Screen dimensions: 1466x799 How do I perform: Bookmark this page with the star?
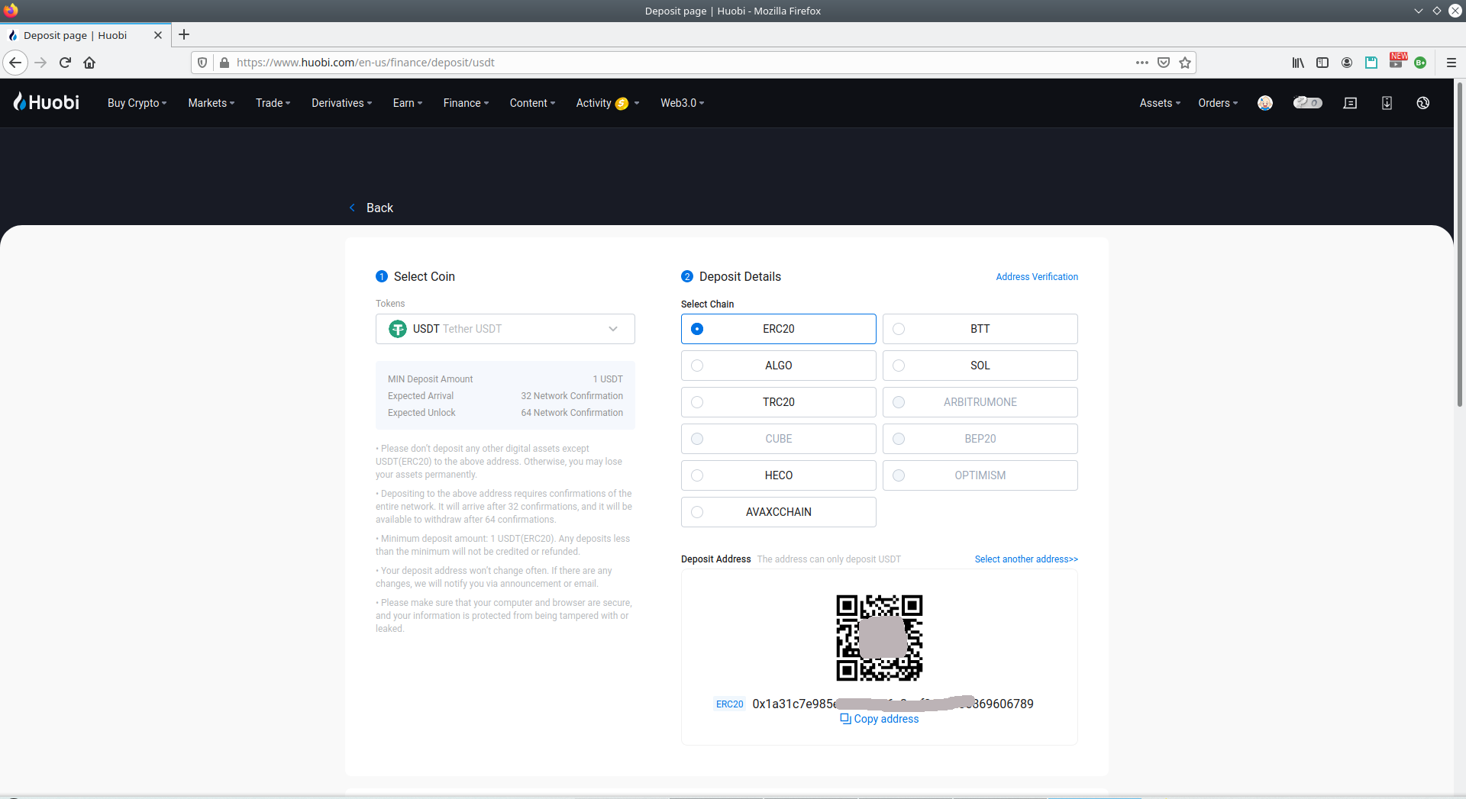tap(1185, 63)
